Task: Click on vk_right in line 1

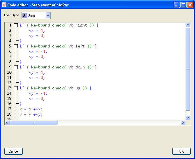Action: pyautogui.click(x=78, y=25)
